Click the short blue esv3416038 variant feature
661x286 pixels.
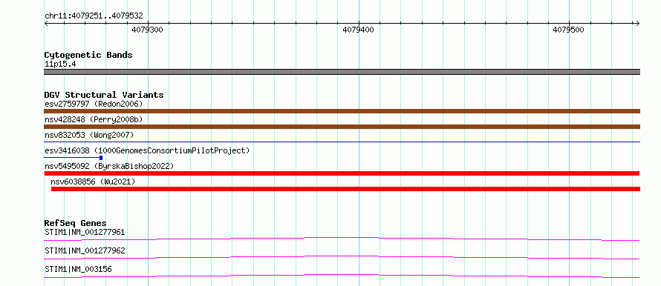pos(74,158)
